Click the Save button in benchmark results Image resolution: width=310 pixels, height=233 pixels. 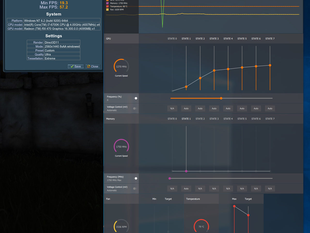tap(76, 67)
